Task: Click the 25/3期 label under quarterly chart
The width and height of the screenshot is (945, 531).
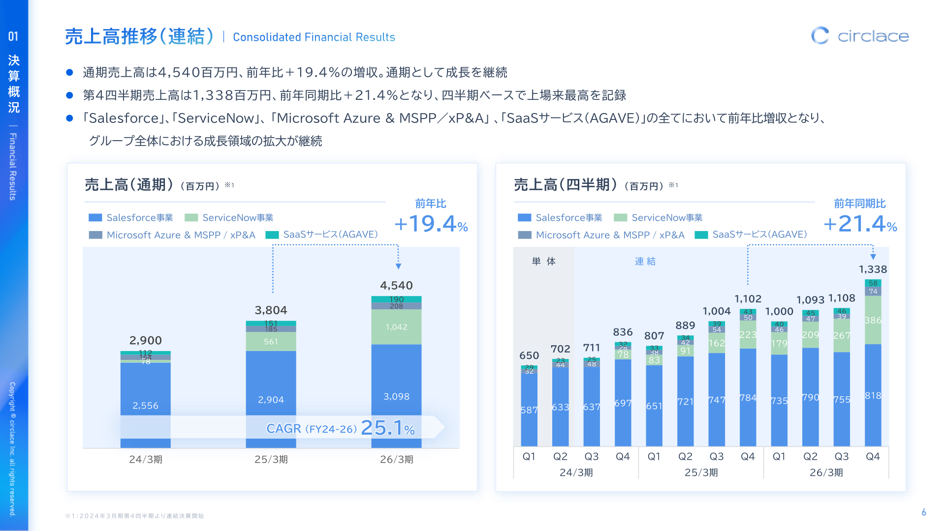Action: click(701, 472)
